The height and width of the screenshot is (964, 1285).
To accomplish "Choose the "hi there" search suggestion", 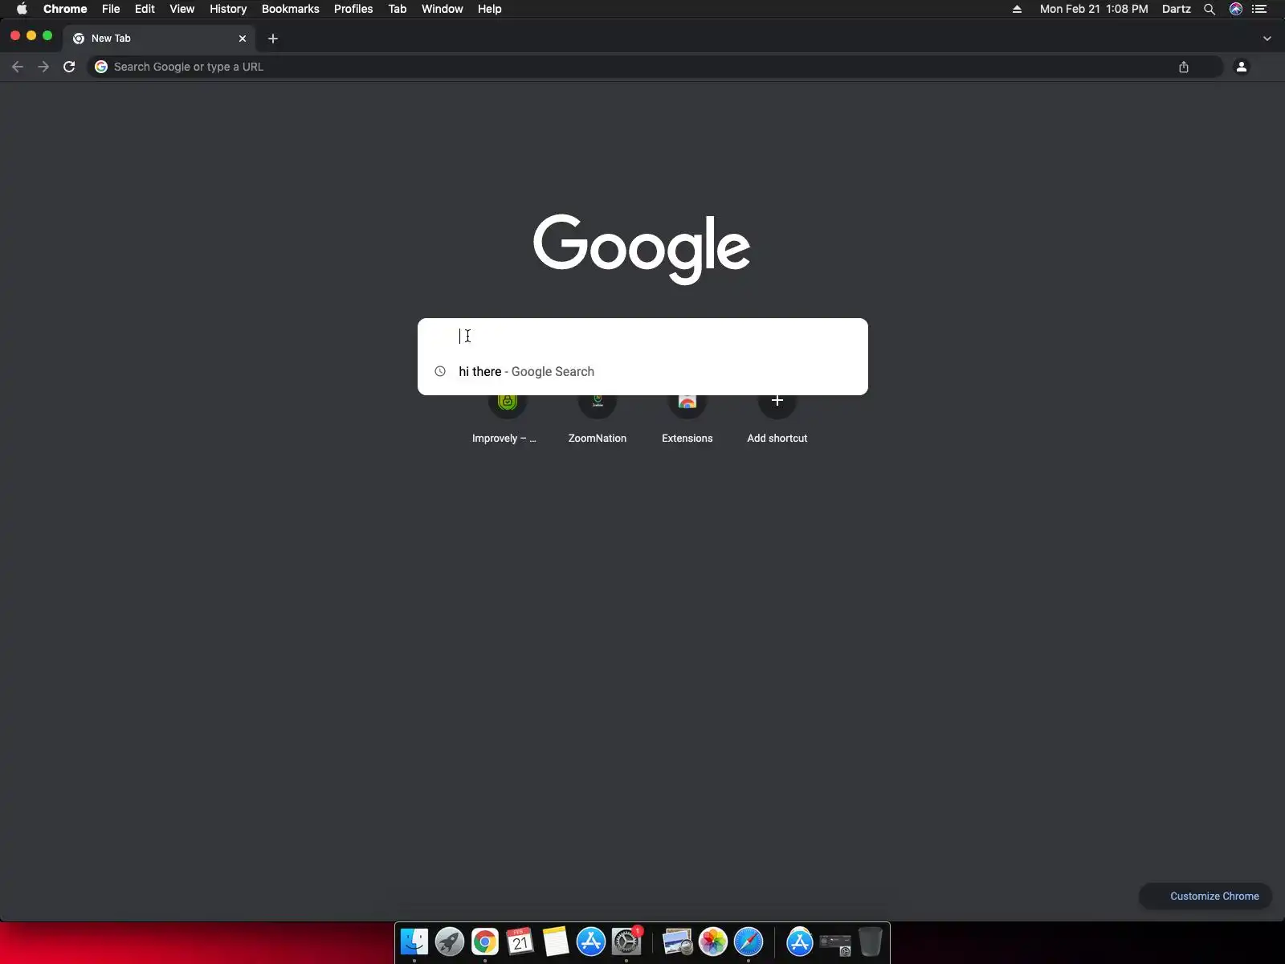I will pos(642,371).
